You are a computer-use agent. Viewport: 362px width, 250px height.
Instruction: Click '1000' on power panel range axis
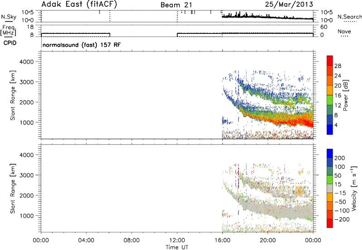(27, 122)
